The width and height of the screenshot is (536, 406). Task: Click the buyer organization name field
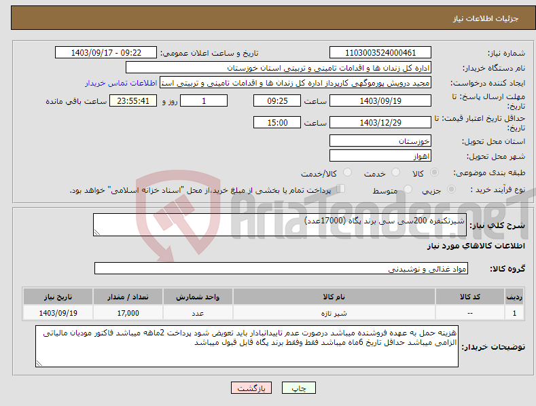point(279,68)
